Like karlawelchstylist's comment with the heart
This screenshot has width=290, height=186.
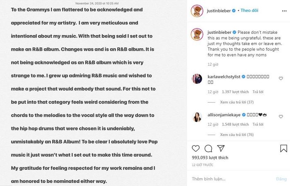pos(281,78)
